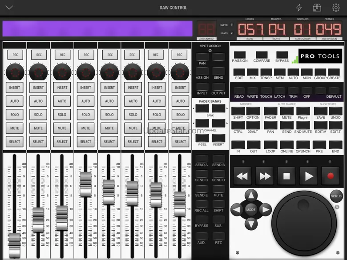The height and width of the screenshot is (260, 347).
Task: Shift channel left using Channel arrow button
Action: 202,123
